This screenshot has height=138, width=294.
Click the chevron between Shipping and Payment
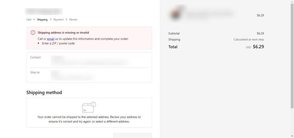[51, 20]
